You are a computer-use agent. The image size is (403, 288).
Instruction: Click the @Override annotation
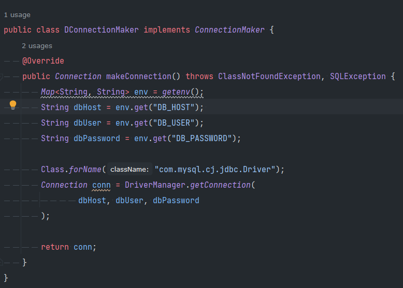click(43, 61)
